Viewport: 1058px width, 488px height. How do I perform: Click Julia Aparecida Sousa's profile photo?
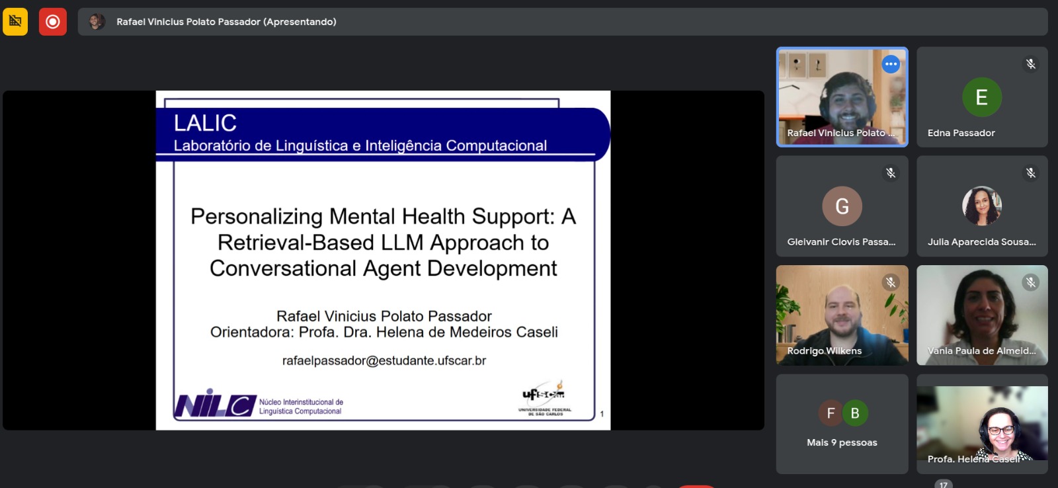coord(981,206)
